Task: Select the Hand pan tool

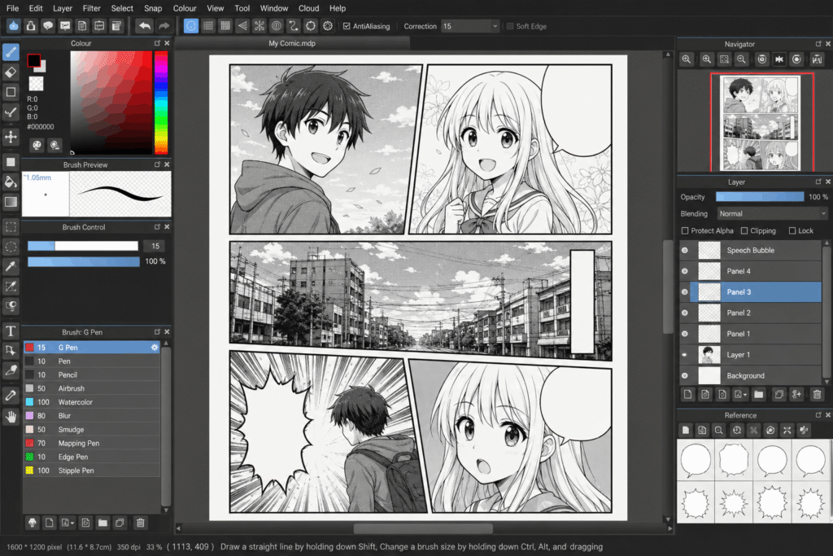Action: pyautogui.click(x=11, y=416)
